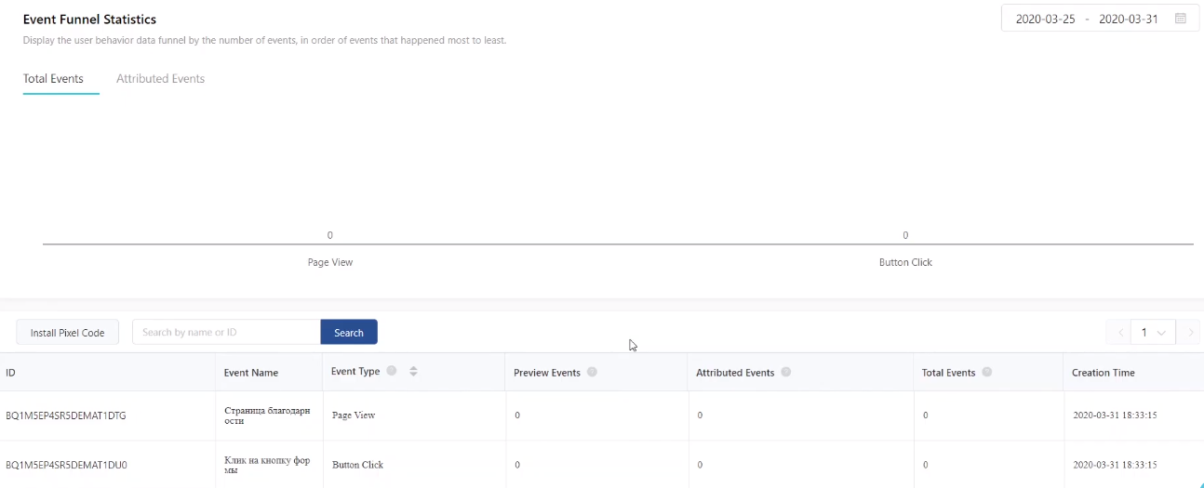Open the page number dropdown

1154,333
